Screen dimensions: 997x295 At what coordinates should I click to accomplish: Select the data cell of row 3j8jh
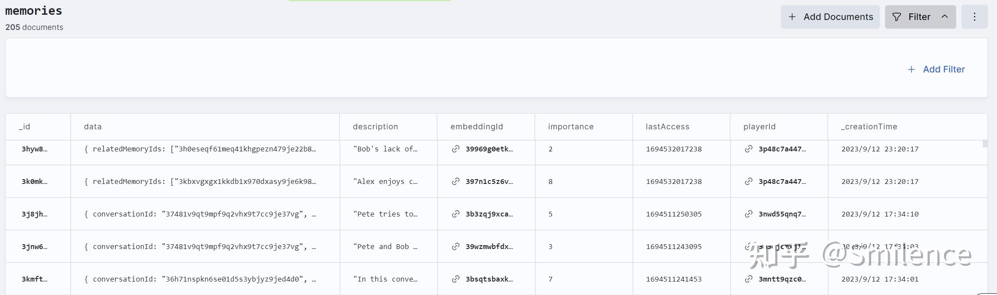[200, 214]
